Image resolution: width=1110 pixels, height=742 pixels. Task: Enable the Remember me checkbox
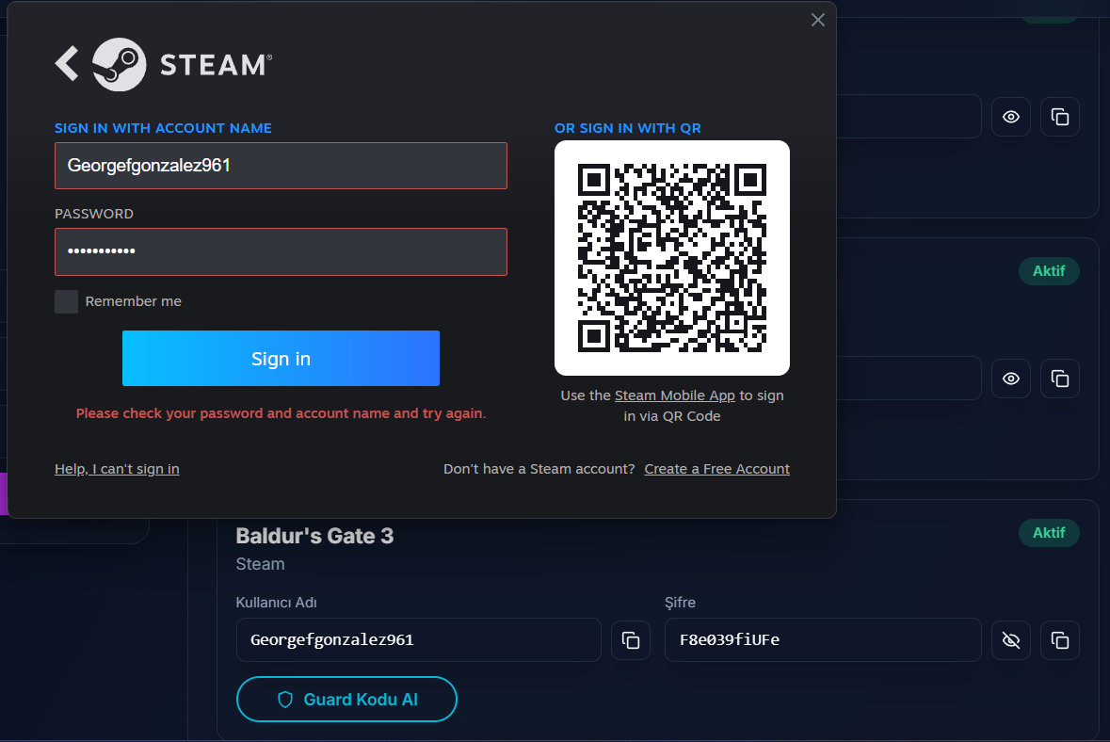pos(67,301)
